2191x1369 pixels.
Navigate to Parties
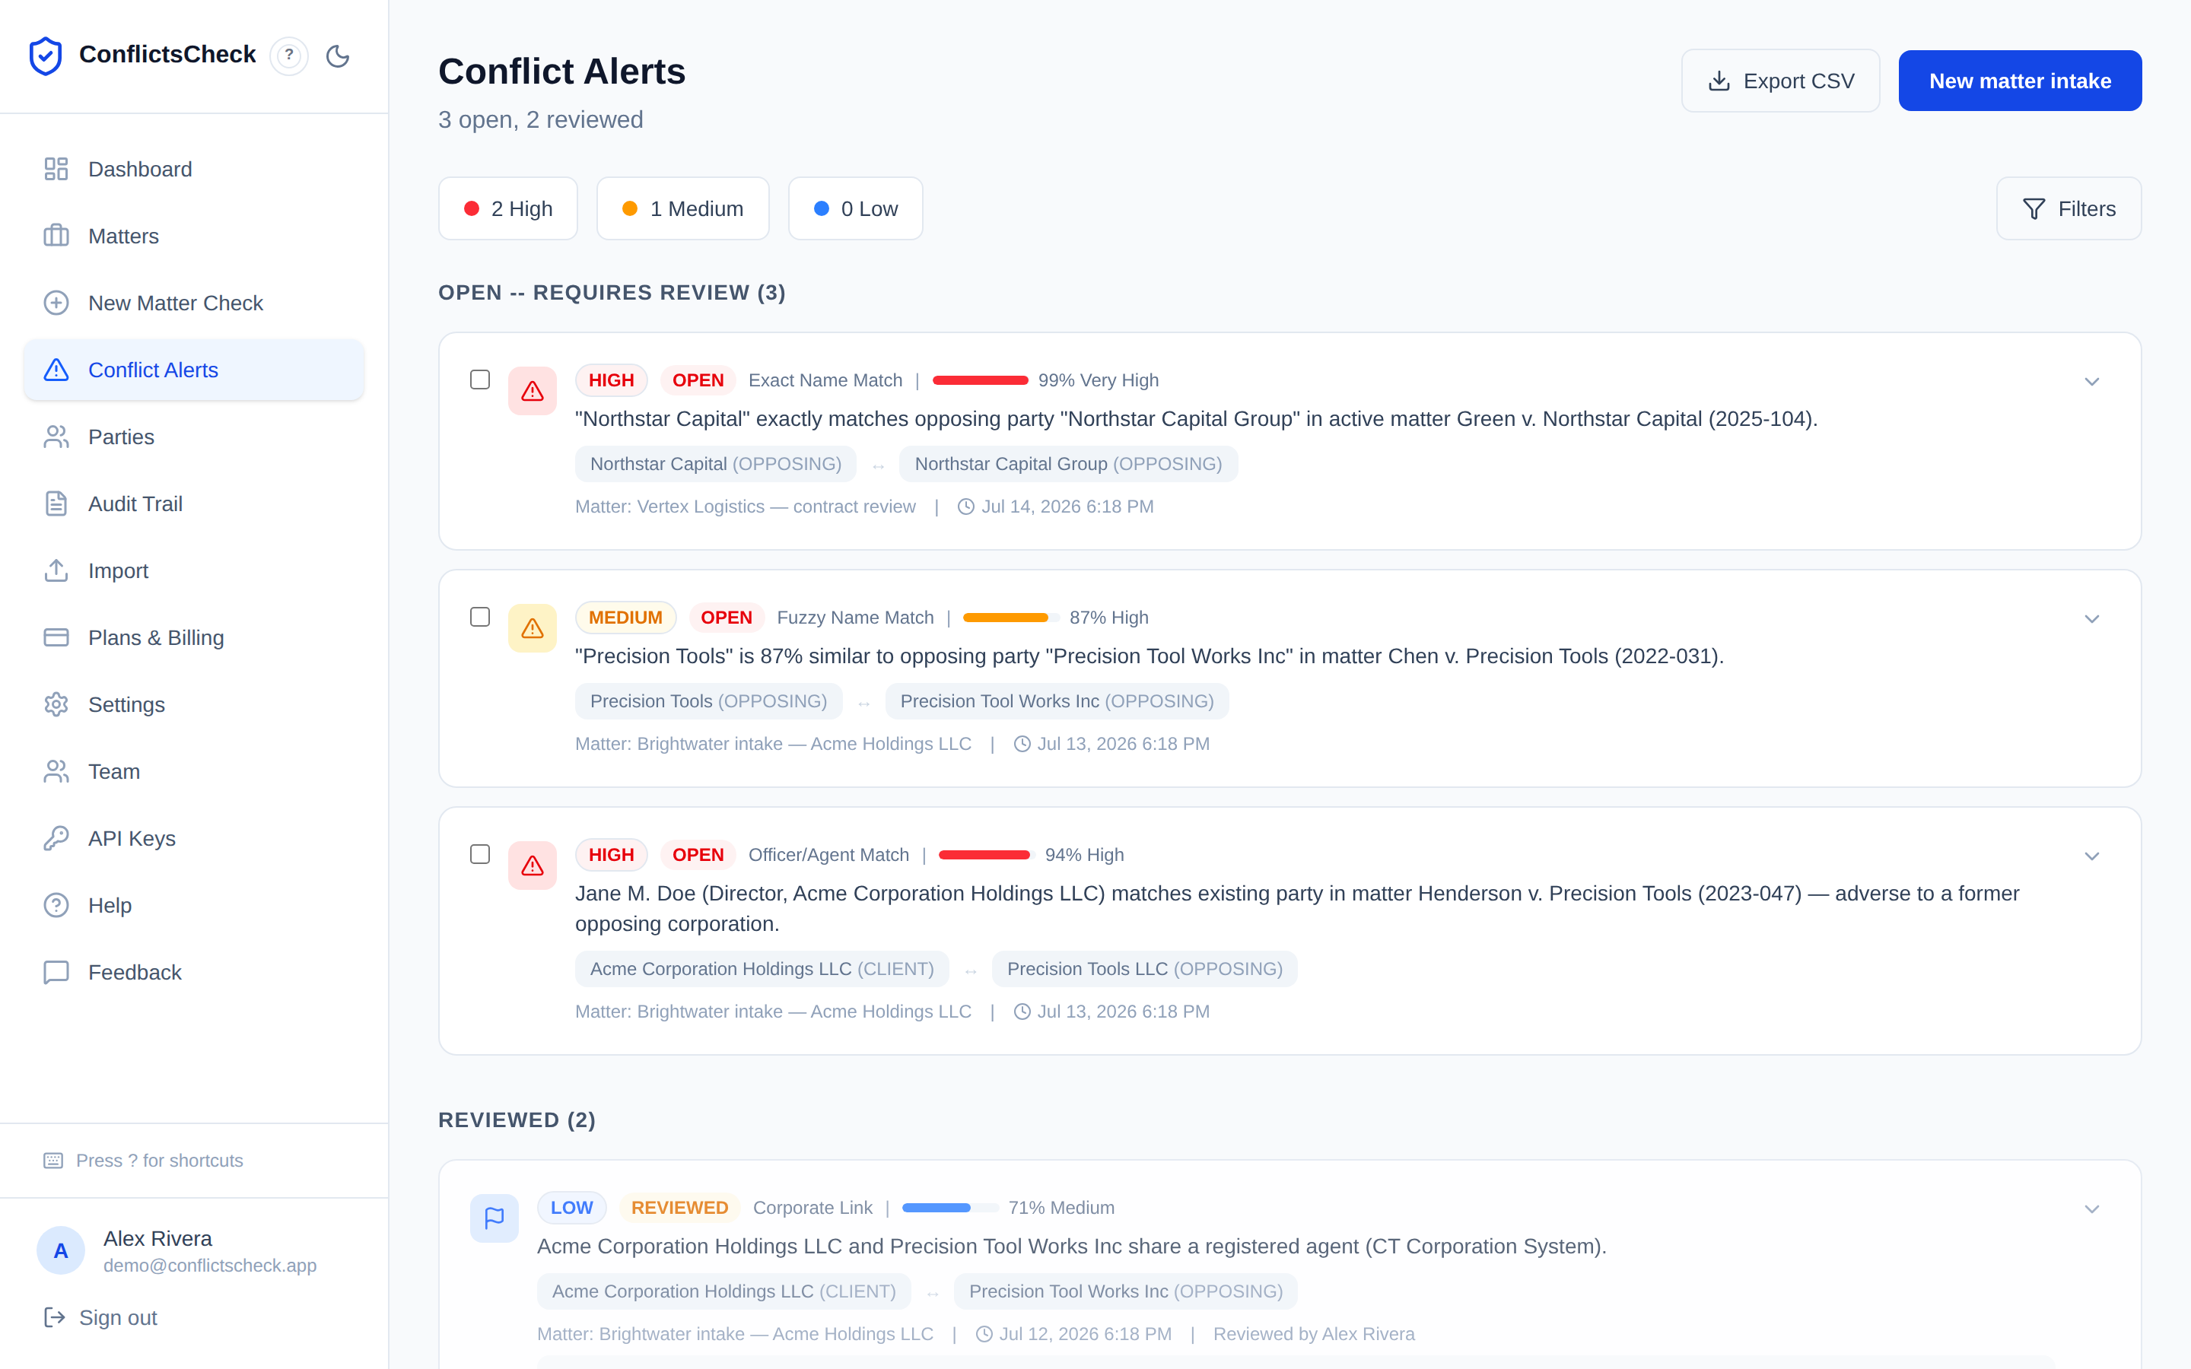click(x=194, y=437)
